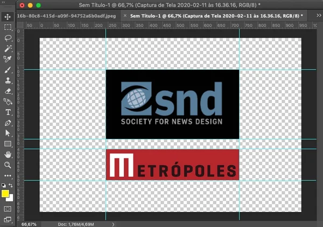Select the Pen tool
323x227 pixels.
8,123
